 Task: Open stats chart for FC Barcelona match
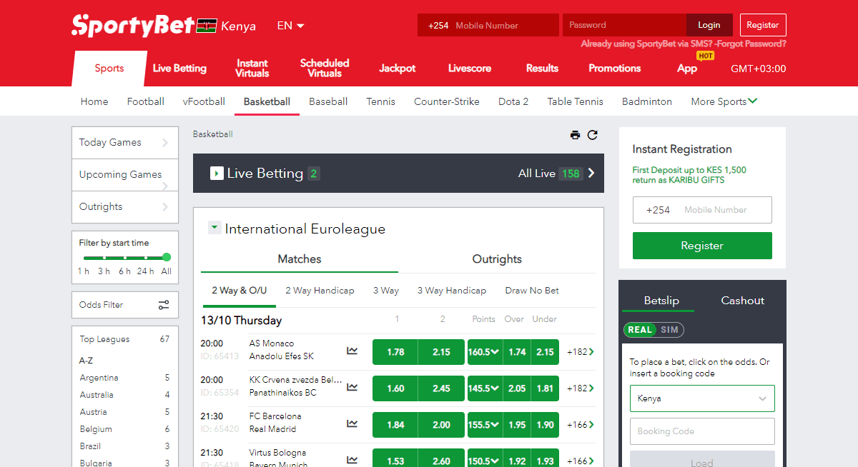tap(352, 423)
